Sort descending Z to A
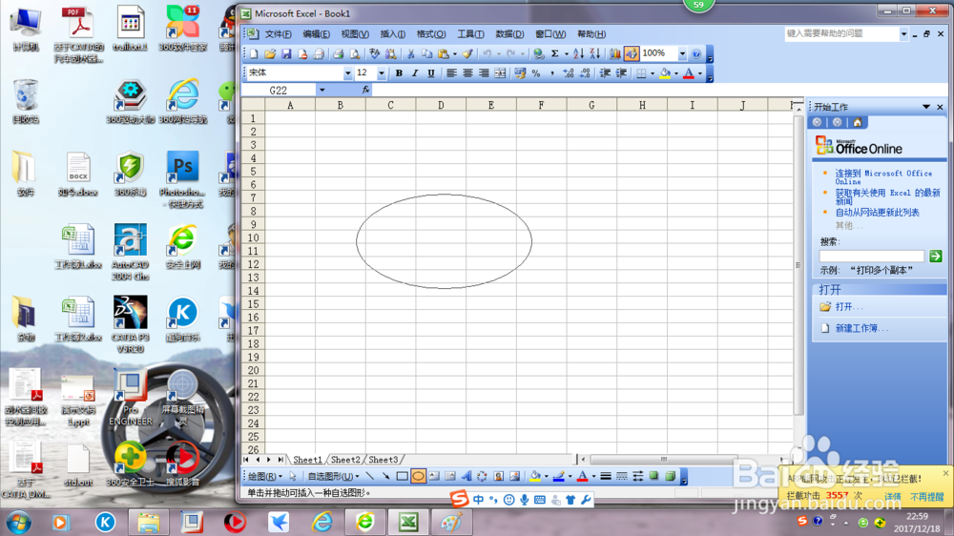Viewport: 954px width, 536px height. (x=594, y=54)
